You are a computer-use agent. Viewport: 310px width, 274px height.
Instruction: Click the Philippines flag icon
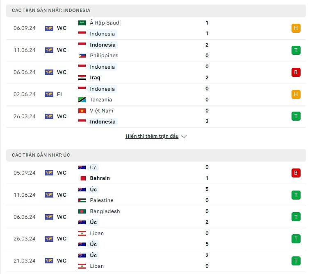click(82, 56)
